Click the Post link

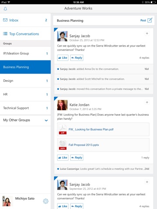tap(143, 20)
